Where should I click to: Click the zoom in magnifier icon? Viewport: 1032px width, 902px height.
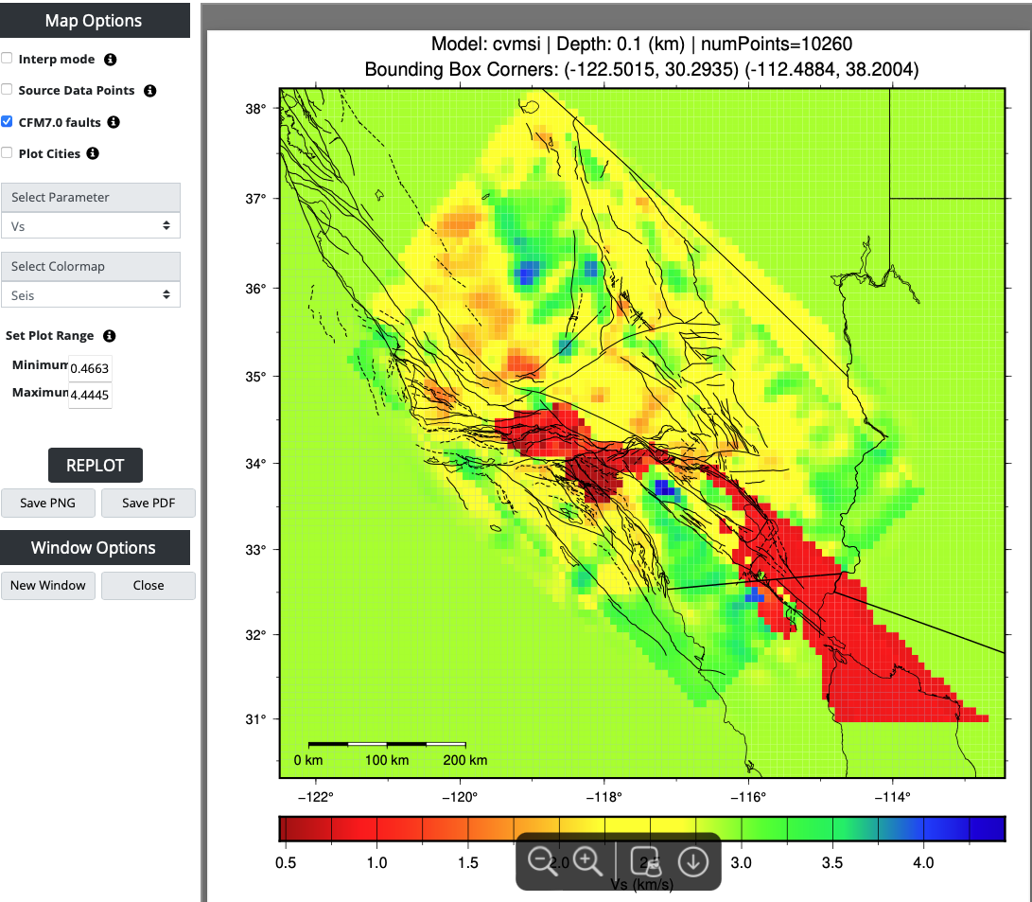(x=589, y=860)
